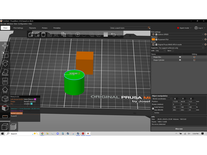Click edit icon for Shape-Box
The width and height of the screenshot is (207, 155).
pos(194,57)
